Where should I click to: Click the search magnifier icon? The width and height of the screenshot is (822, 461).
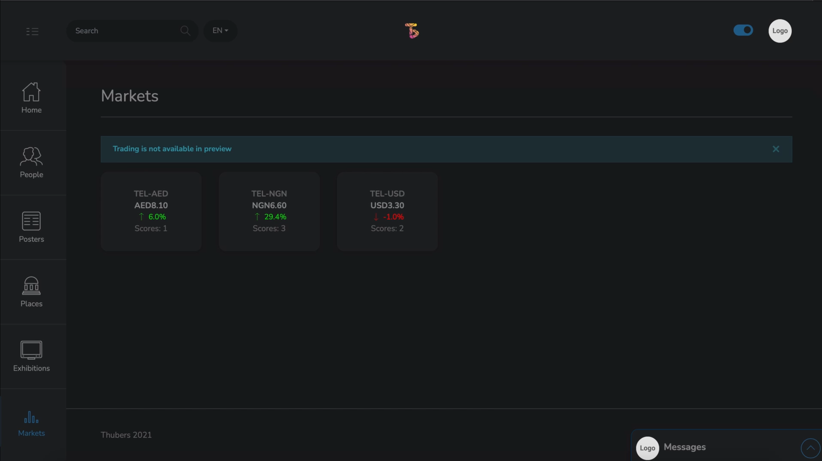click(x=185, y=31)
